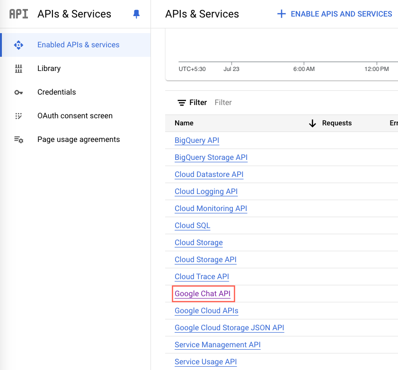Open Google Cloud APIs

click(206, 310)
